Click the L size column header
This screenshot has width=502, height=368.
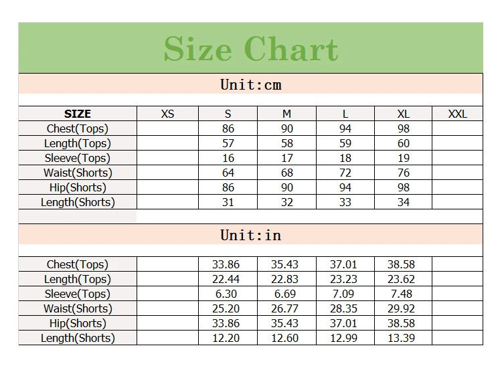pos(345,114)
